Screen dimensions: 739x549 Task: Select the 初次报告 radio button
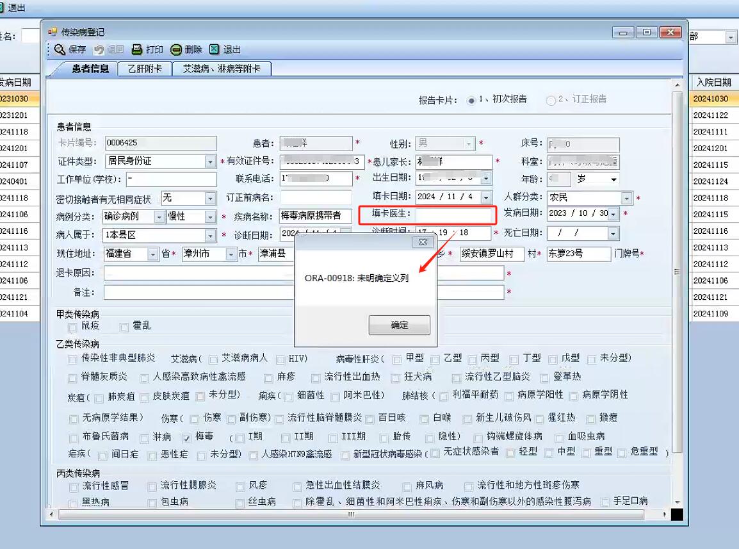coord(471,101)
